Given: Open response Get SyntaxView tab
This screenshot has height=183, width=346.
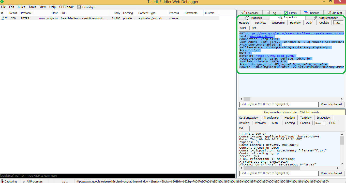Looking at the screenshot, I should click(x=249, y=118).
